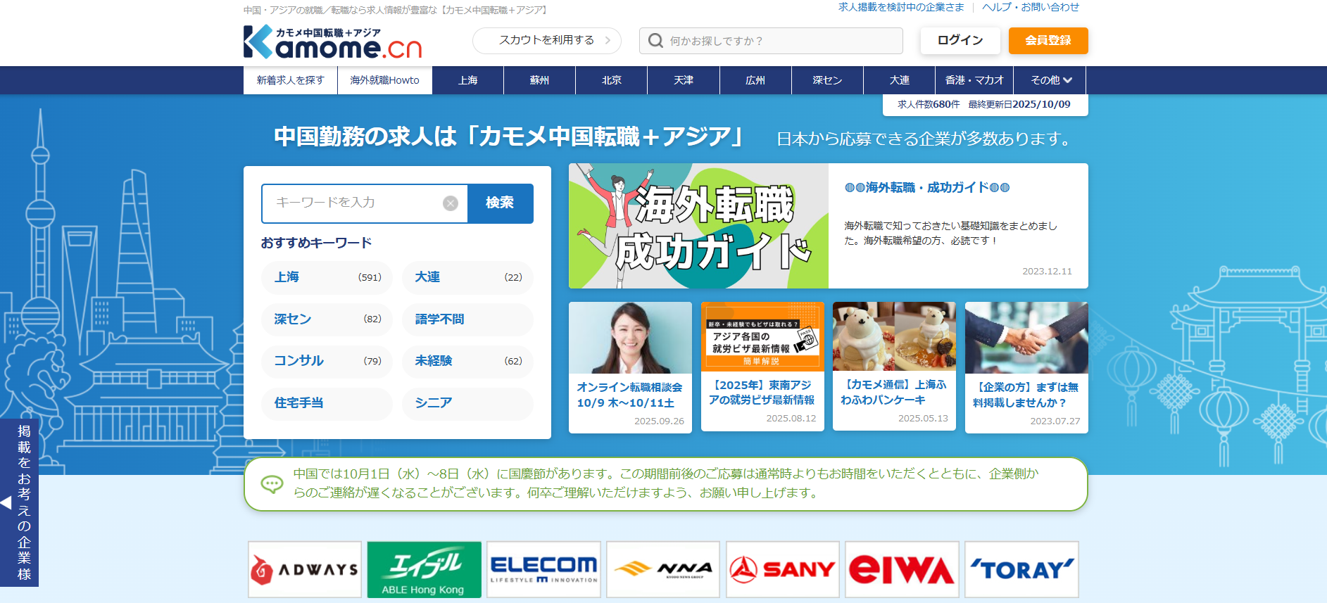Click the ログイン button
This screenshot has height=603, width=1327.
pyautogui.click(x=960, y=41)
